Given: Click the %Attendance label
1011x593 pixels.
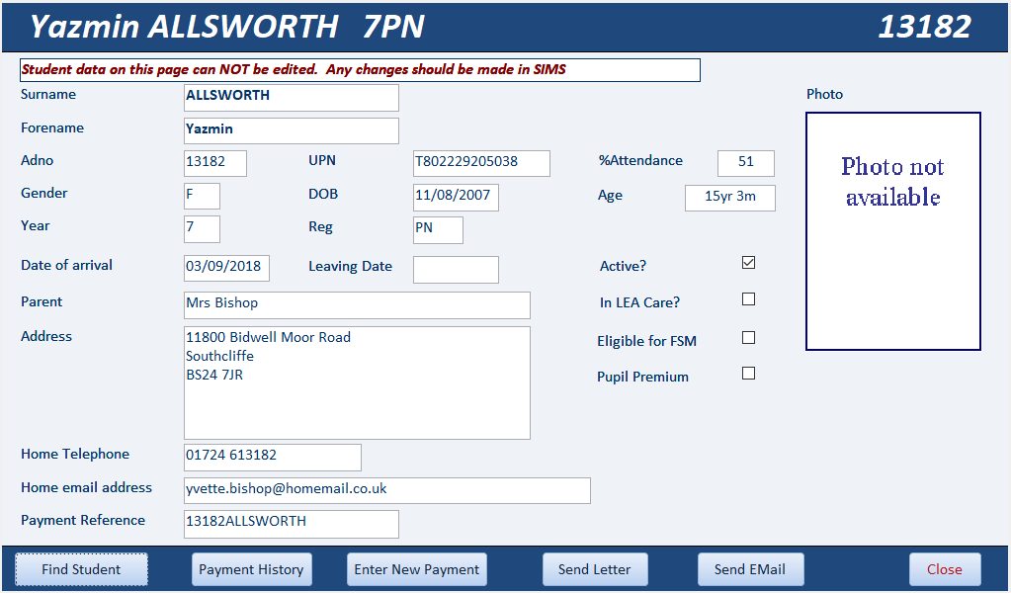Looking at the screenshot, I should 640,160.
